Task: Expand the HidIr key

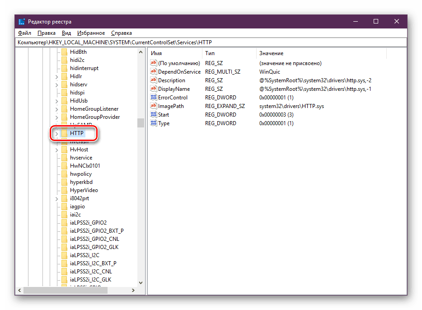Action: pyautogui.click(x=56, y=77)
